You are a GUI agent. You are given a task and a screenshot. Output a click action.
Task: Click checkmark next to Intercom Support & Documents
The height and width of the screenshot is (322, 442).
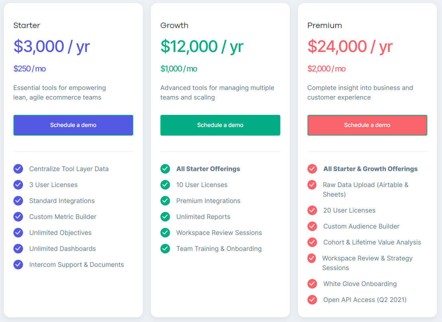click(x=18, y=265)
